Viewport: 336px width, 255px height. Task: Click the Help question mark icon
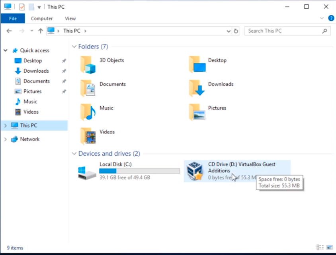click(x=331, y=18)
